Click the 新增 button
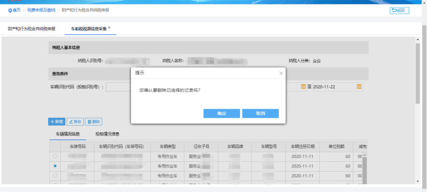This screenshot has height=192, width=427. (x=57, y=122)
